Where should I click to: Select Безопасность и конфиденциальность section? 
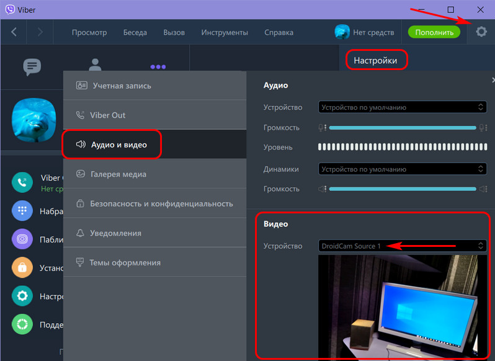(154, 203)
